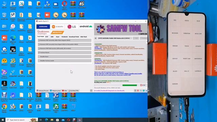217x122 pixels.
Task: Open Recycle Bin on desktop
Action: 4,16
